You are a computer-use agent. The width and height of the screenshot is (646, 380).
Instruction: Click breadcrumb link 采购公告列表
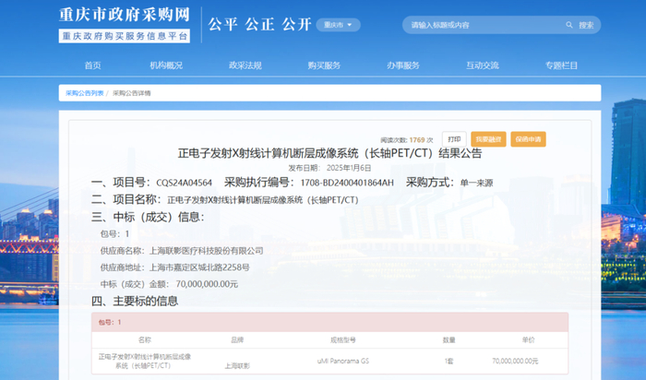tap(85, 93)
